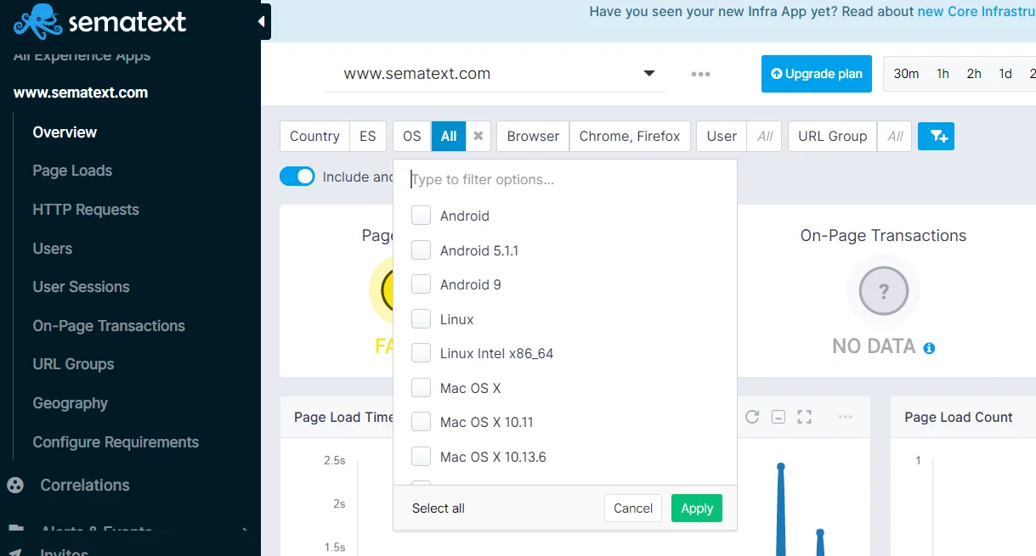Open Configure Requirements in the sidebar
1036x556 pixels.
[116, 442]
